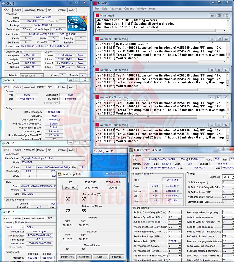This screenshot has height=262, width=234.
Task: Click the BCLK 207.4 MHz field in CPU-Tweaker
Action: coord(172,180)
